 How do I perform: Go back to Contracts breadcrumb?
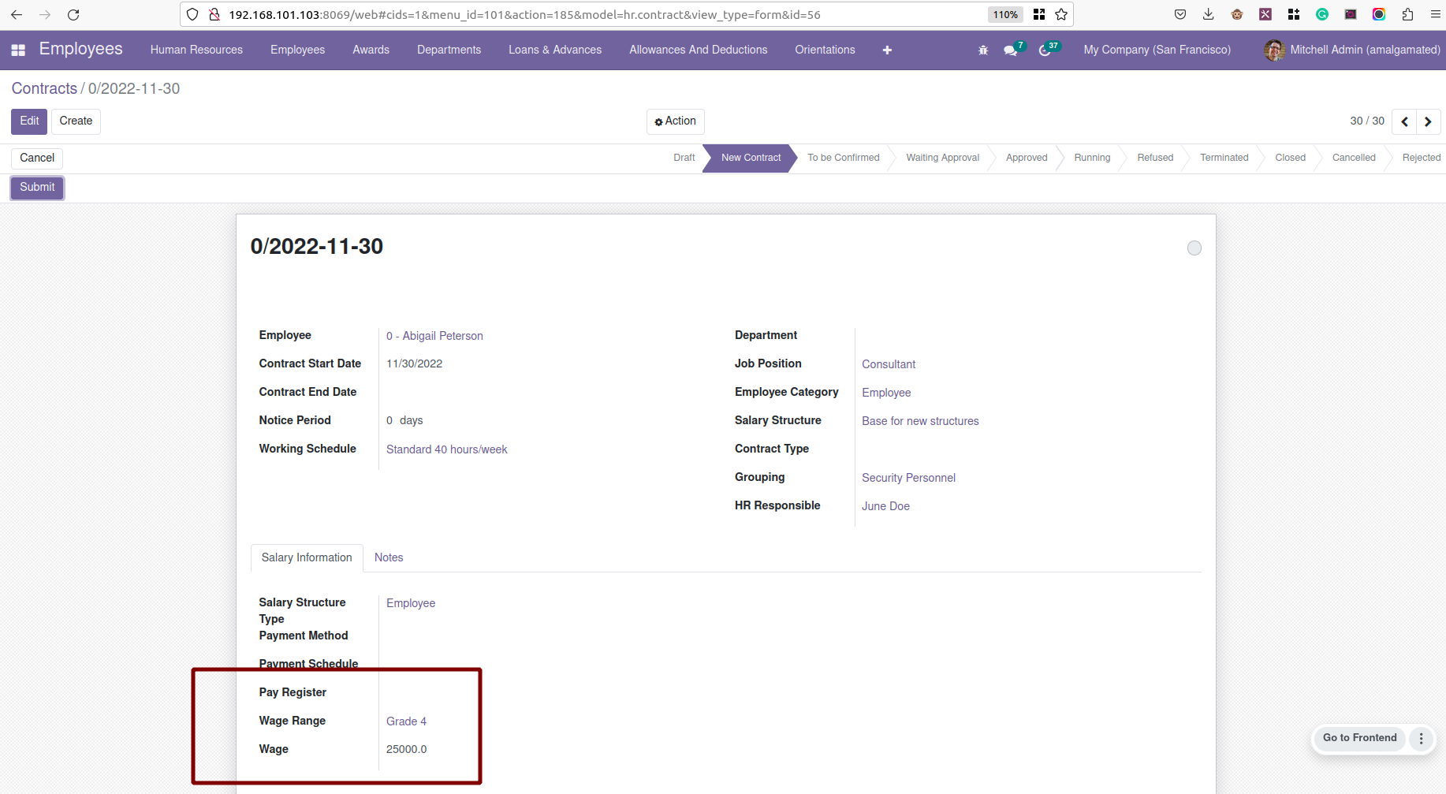[44, 88]
